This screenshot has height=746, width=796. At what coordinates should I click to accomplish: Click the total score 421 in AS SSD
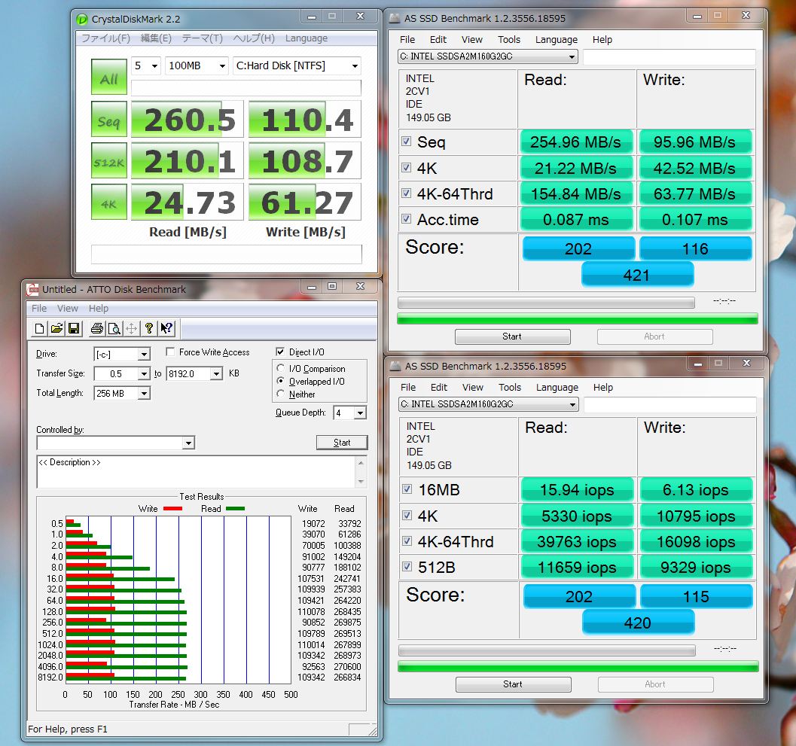pyautogui.click(x=636, y=275)
